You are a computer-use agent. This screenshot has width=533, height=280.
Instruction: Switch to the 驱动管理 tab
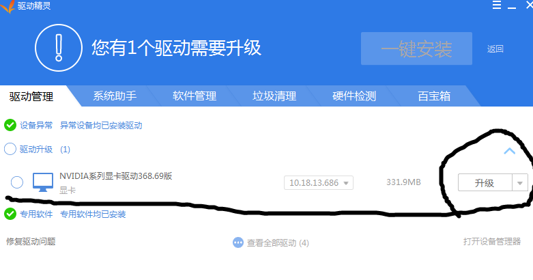pos(31,96)
